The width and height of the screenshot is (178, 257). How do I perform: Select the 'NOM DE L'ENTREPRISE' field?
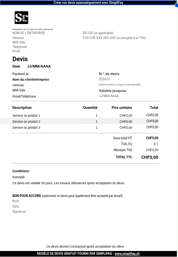click(x=29, y=33)
